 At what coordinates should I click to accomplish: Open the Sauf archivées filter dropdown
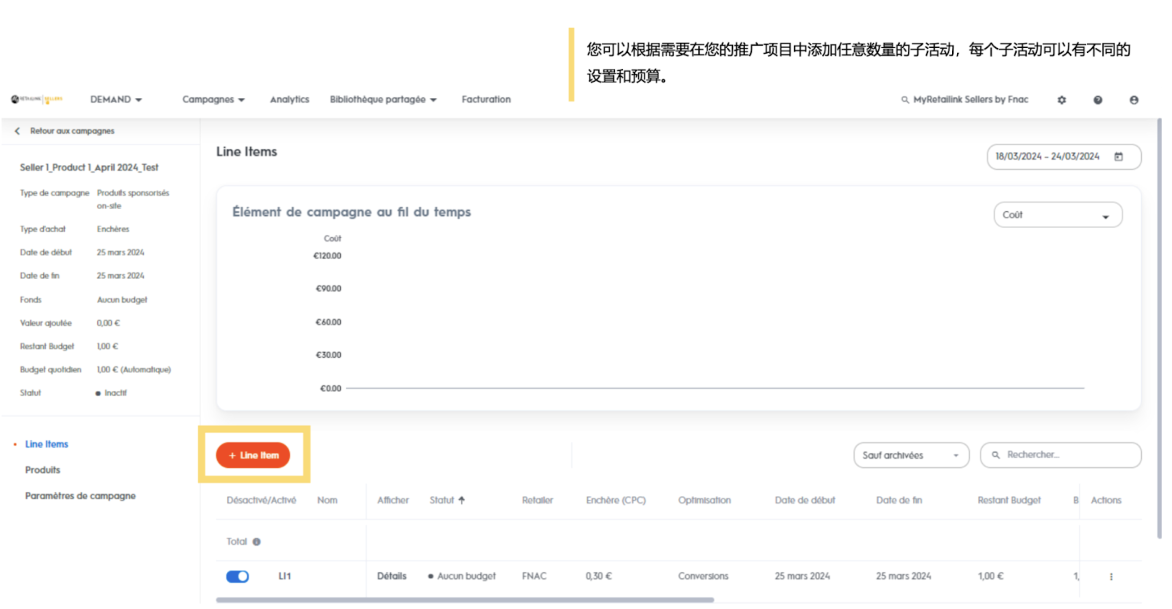click(x=911, y=455)
